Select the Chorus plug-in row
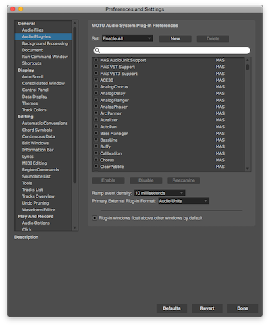 click(x=168, y=160)
